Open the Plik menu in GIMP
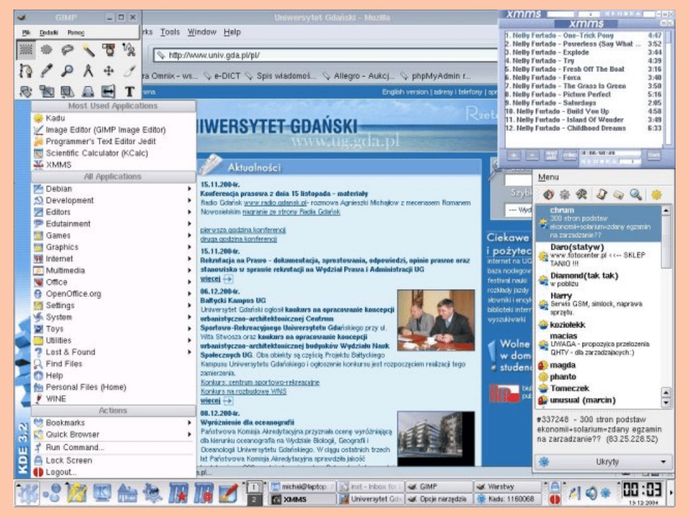689x517 pixels. coord(26,33)
